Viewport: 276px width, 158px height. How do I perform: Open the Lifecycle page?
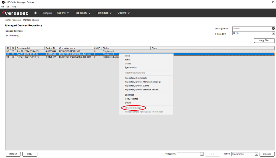click(x=47, y=13)
